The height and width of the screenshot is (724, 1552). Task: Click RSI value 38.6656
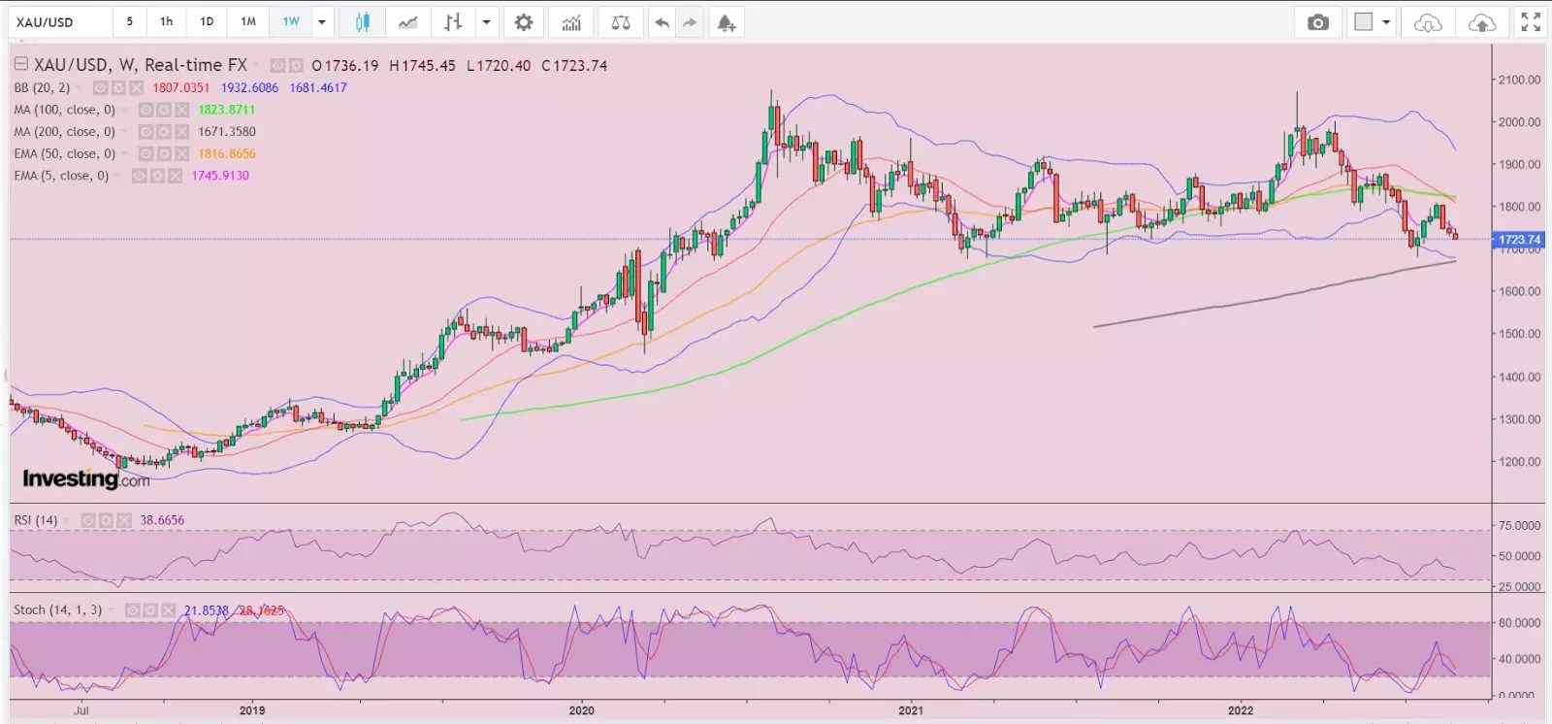162,520
